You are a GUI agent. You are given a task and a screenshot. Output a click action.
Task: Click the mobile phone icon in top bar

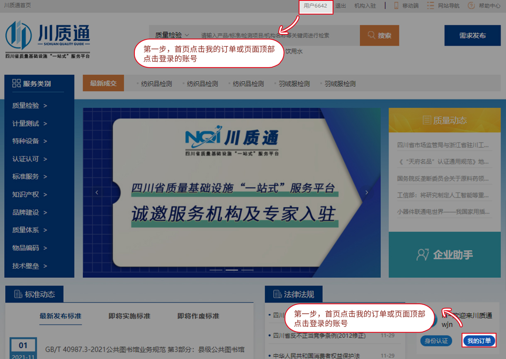[x=396, y=6]
